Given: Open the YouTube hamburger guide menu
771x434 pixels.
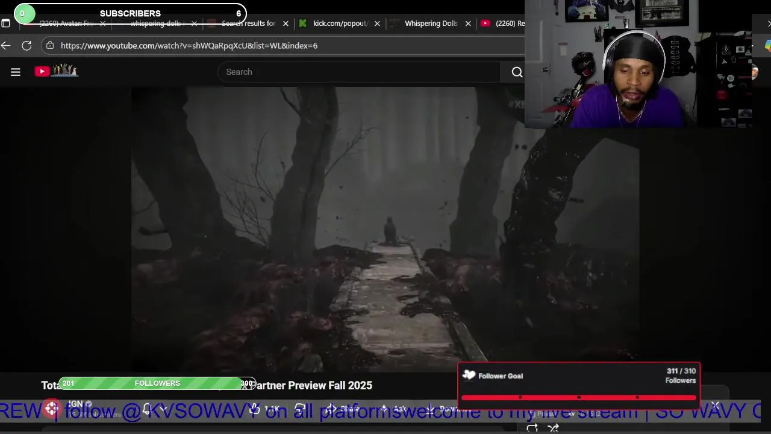Looking at the screenshot, I should (x=16, y=72).
